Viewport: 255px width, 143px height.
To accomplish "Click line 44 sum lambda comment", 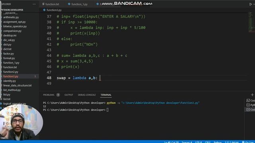I will click(x=92, y=56).
